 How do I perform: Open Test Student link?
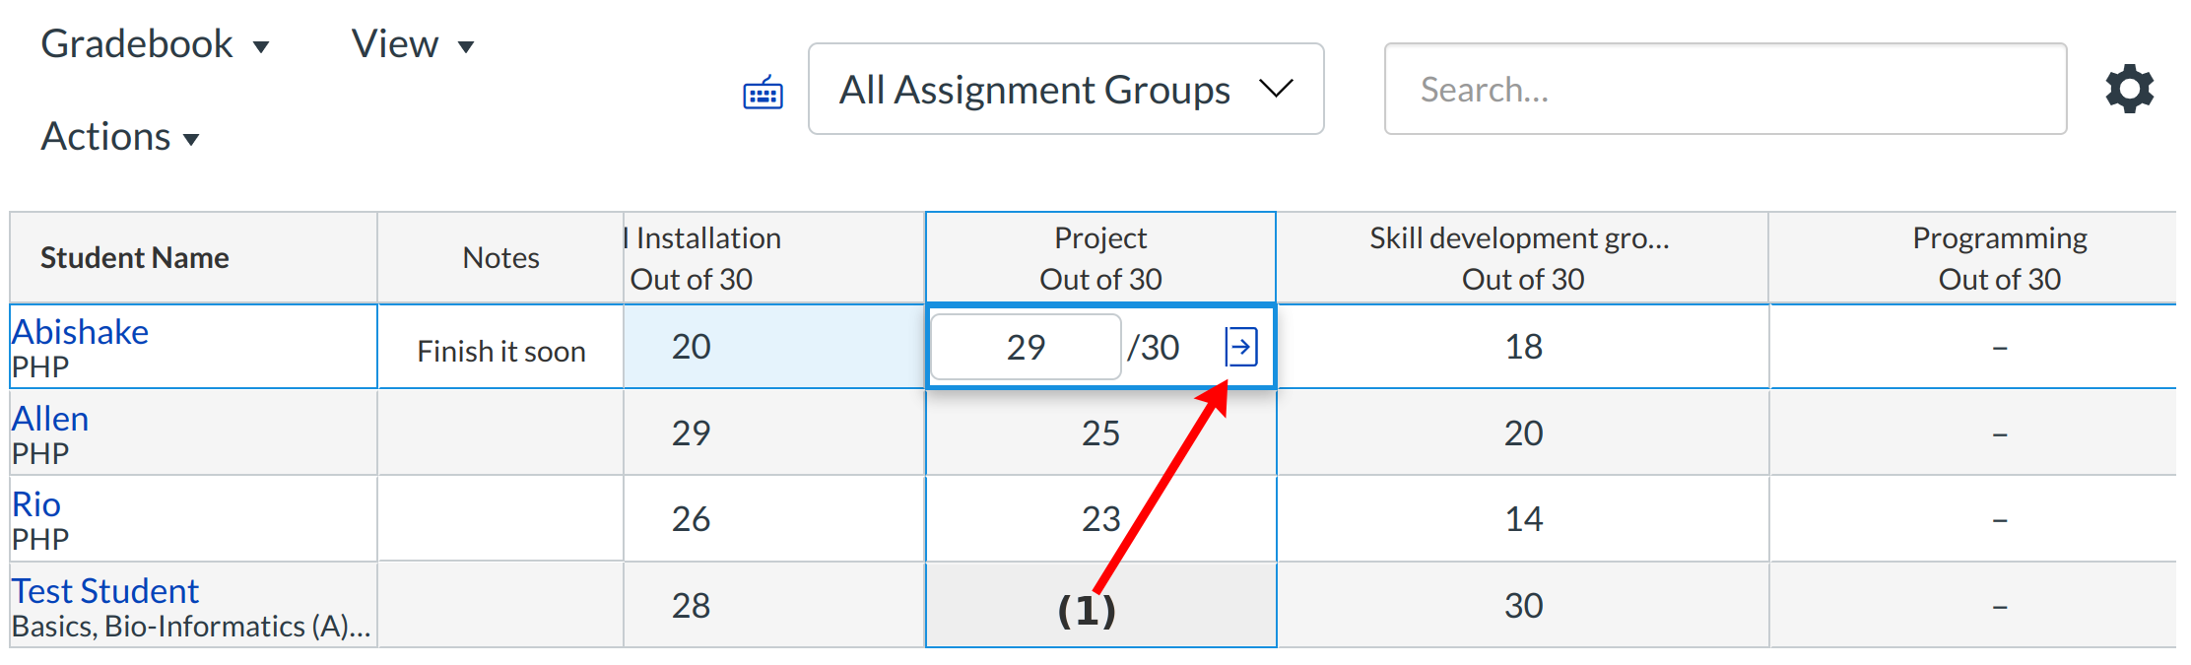point(105,591)
